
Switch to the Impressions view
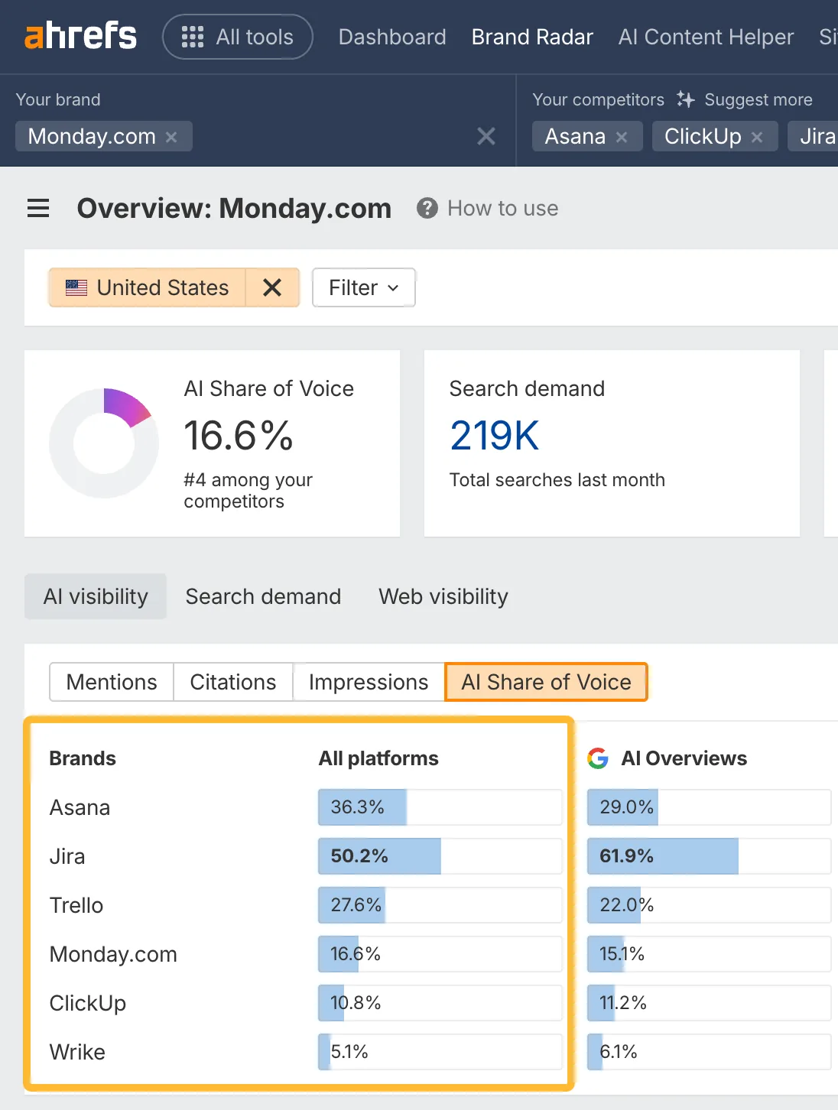click(x=368, y=682)
